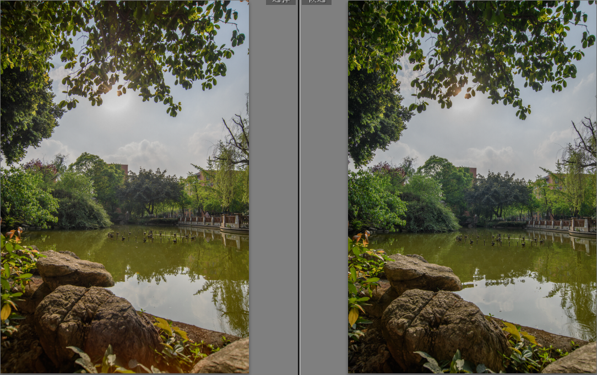
Task: Click the 候选 label above right pane
Action: point(316,2)
